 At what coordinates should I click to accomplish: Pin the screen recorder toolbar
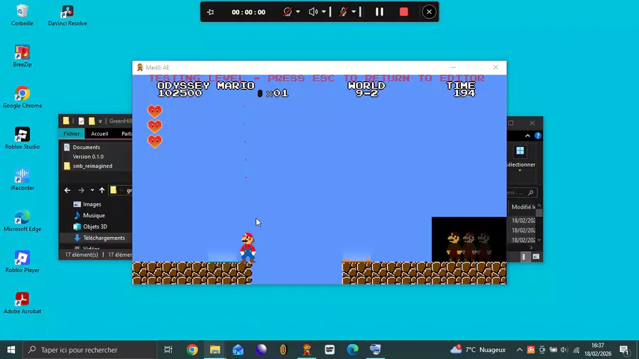tap(210, 12)
